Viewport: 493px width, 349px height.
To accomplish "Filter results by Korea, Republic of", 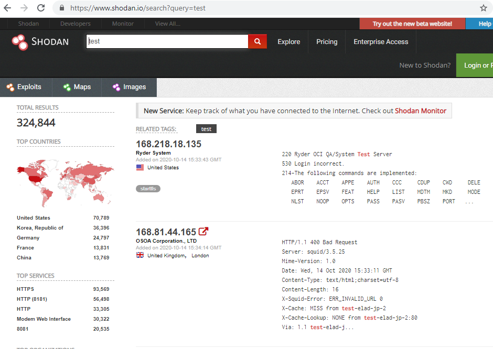I will click(x=40, y=228).
